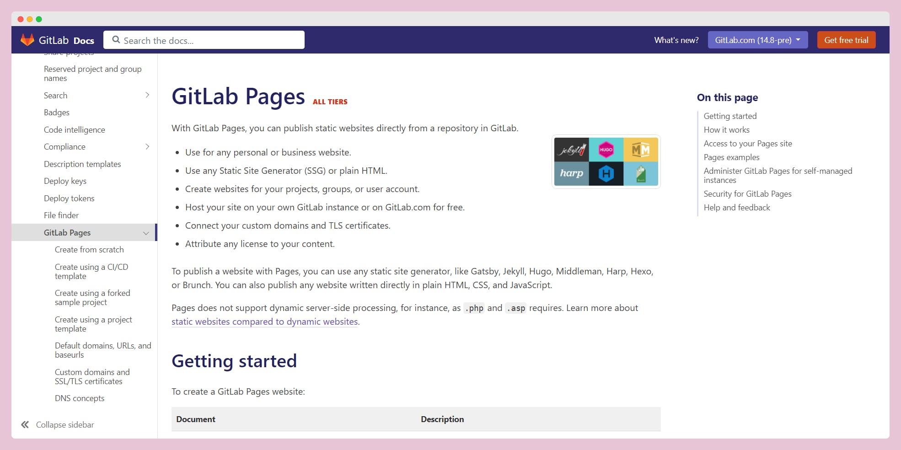Click the green maximize window button

tap(39, 19)
